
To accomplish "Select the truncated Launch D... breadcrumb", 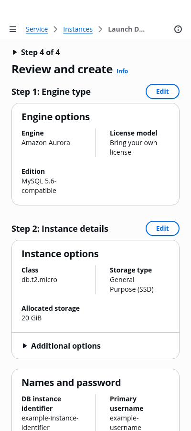I will [127, 29].
